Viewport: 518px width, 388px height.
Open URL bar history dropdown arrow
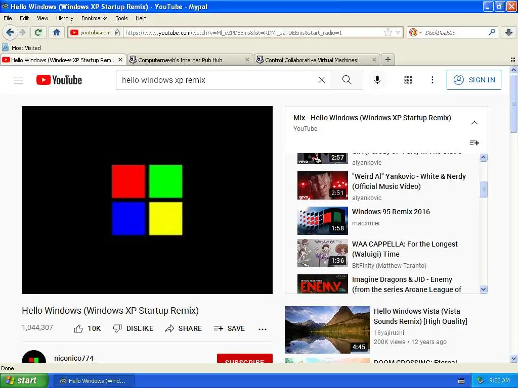(x=398, y=32)
